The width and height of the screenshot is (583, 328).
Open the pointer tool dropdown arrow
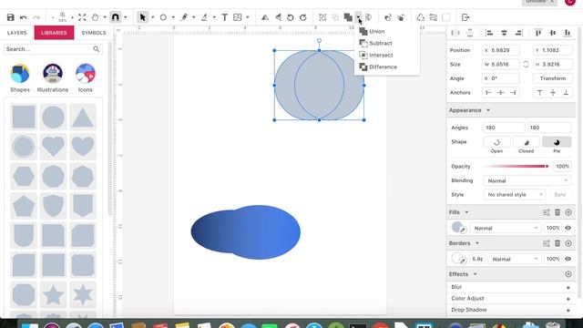(152, 17)
